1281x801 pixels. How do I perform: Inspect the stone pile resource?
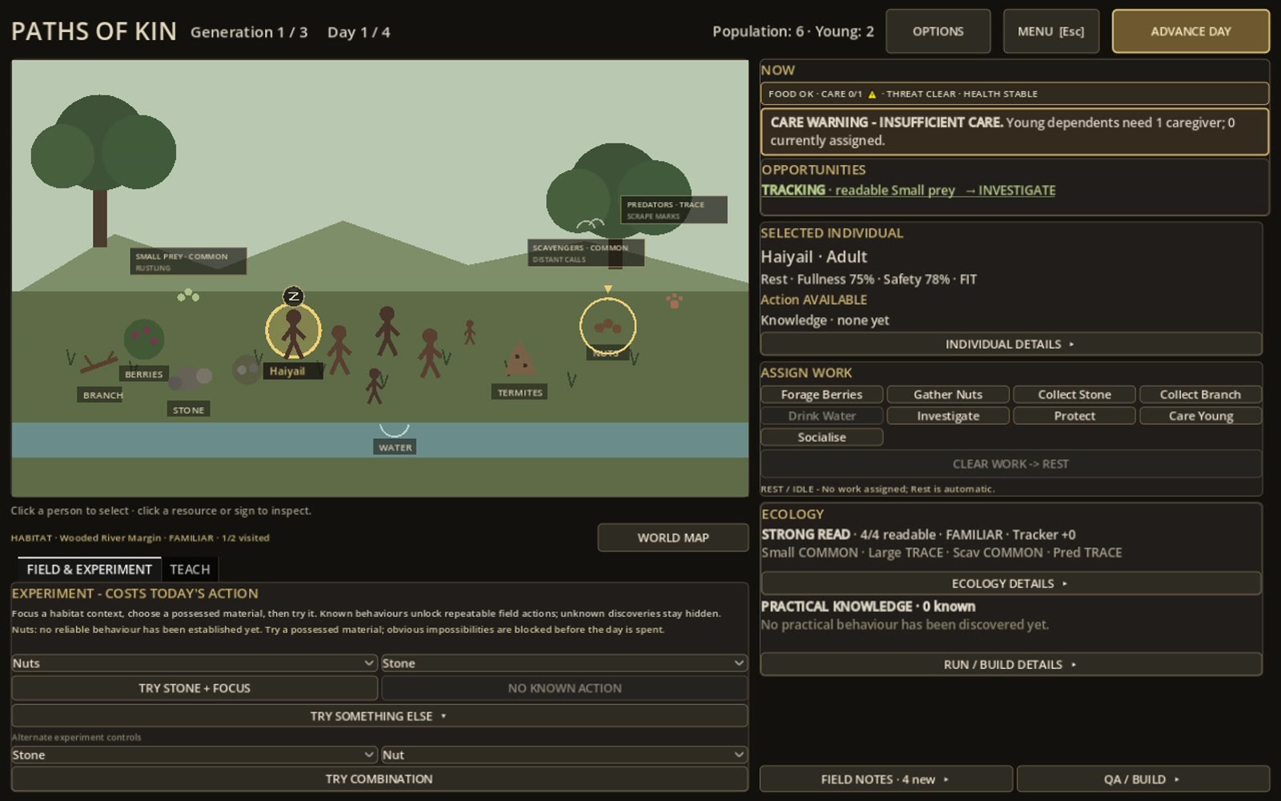191,378
